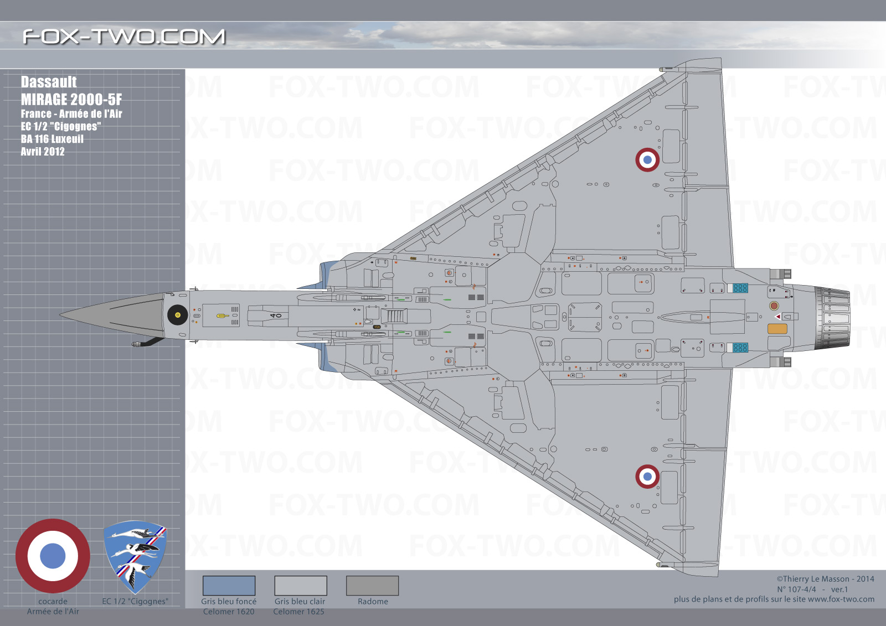Click the "Dassault" heading text
This screenshot has width=886, height=626.
point(49,82)
